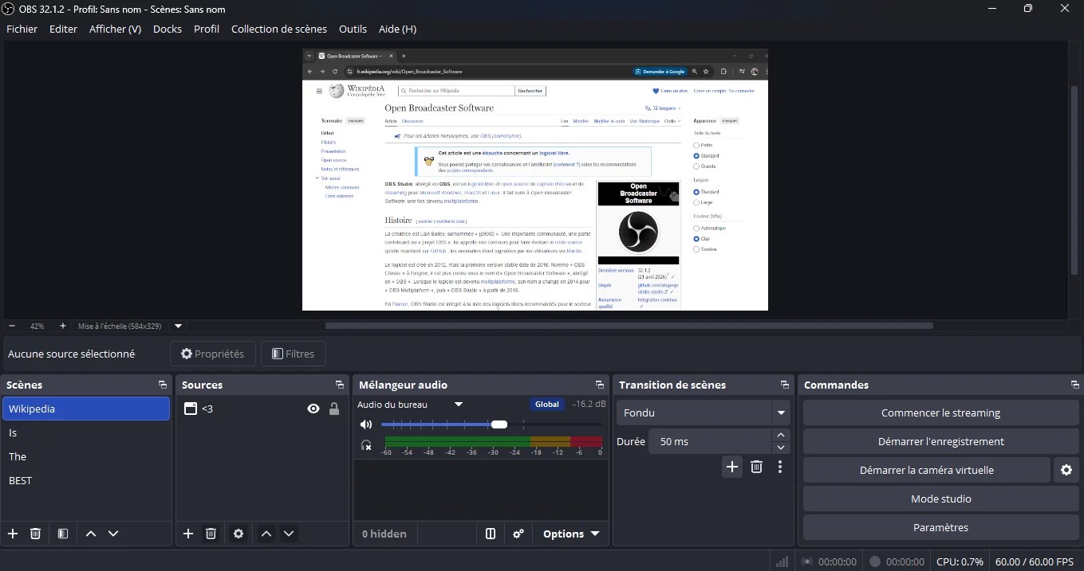
Task: Click Démarrer l'enregistrement
Action: pos(940,441)
